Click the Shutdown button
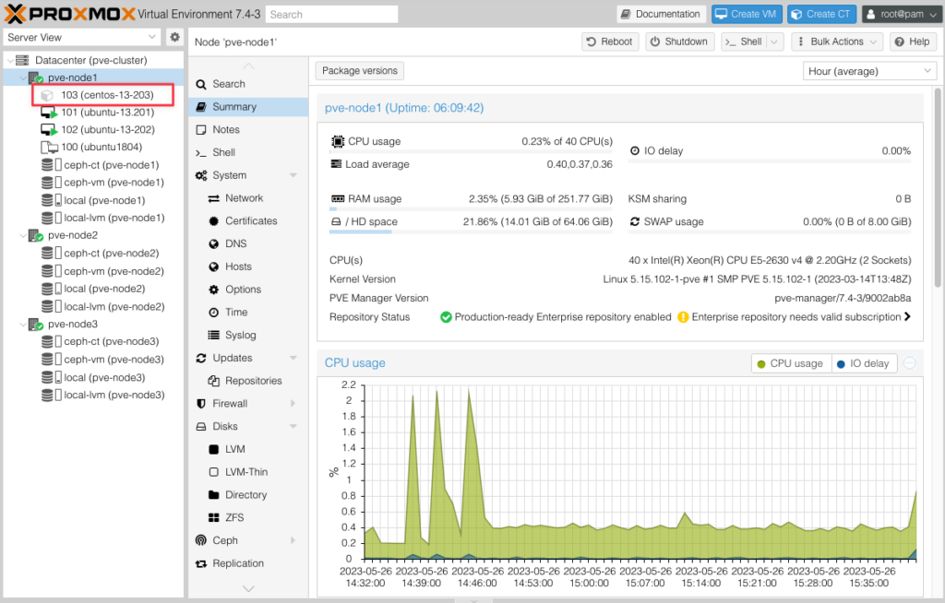 [x=680, y=41]
